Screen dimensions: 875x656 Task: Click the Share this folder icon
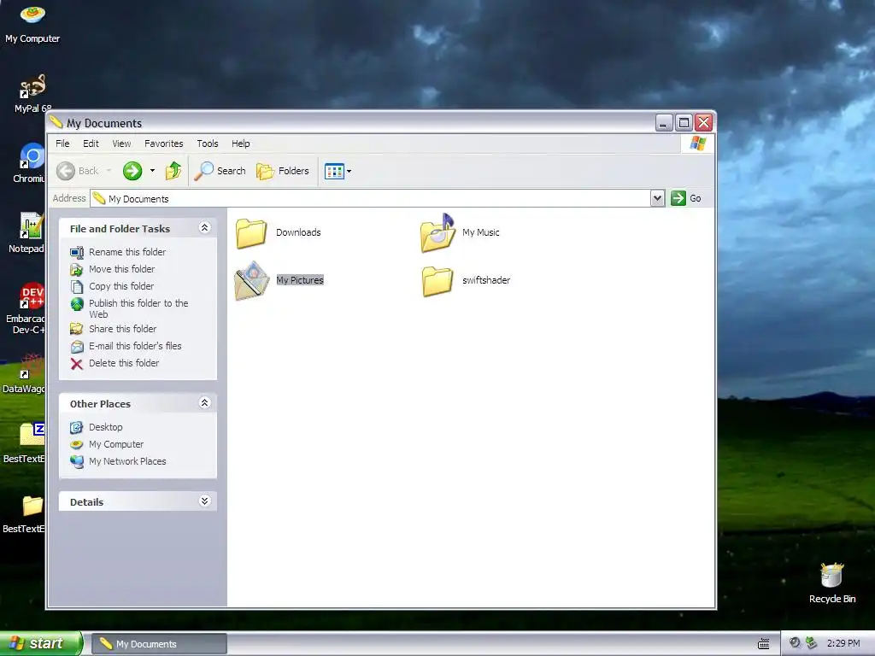click(x=77, y=329)
